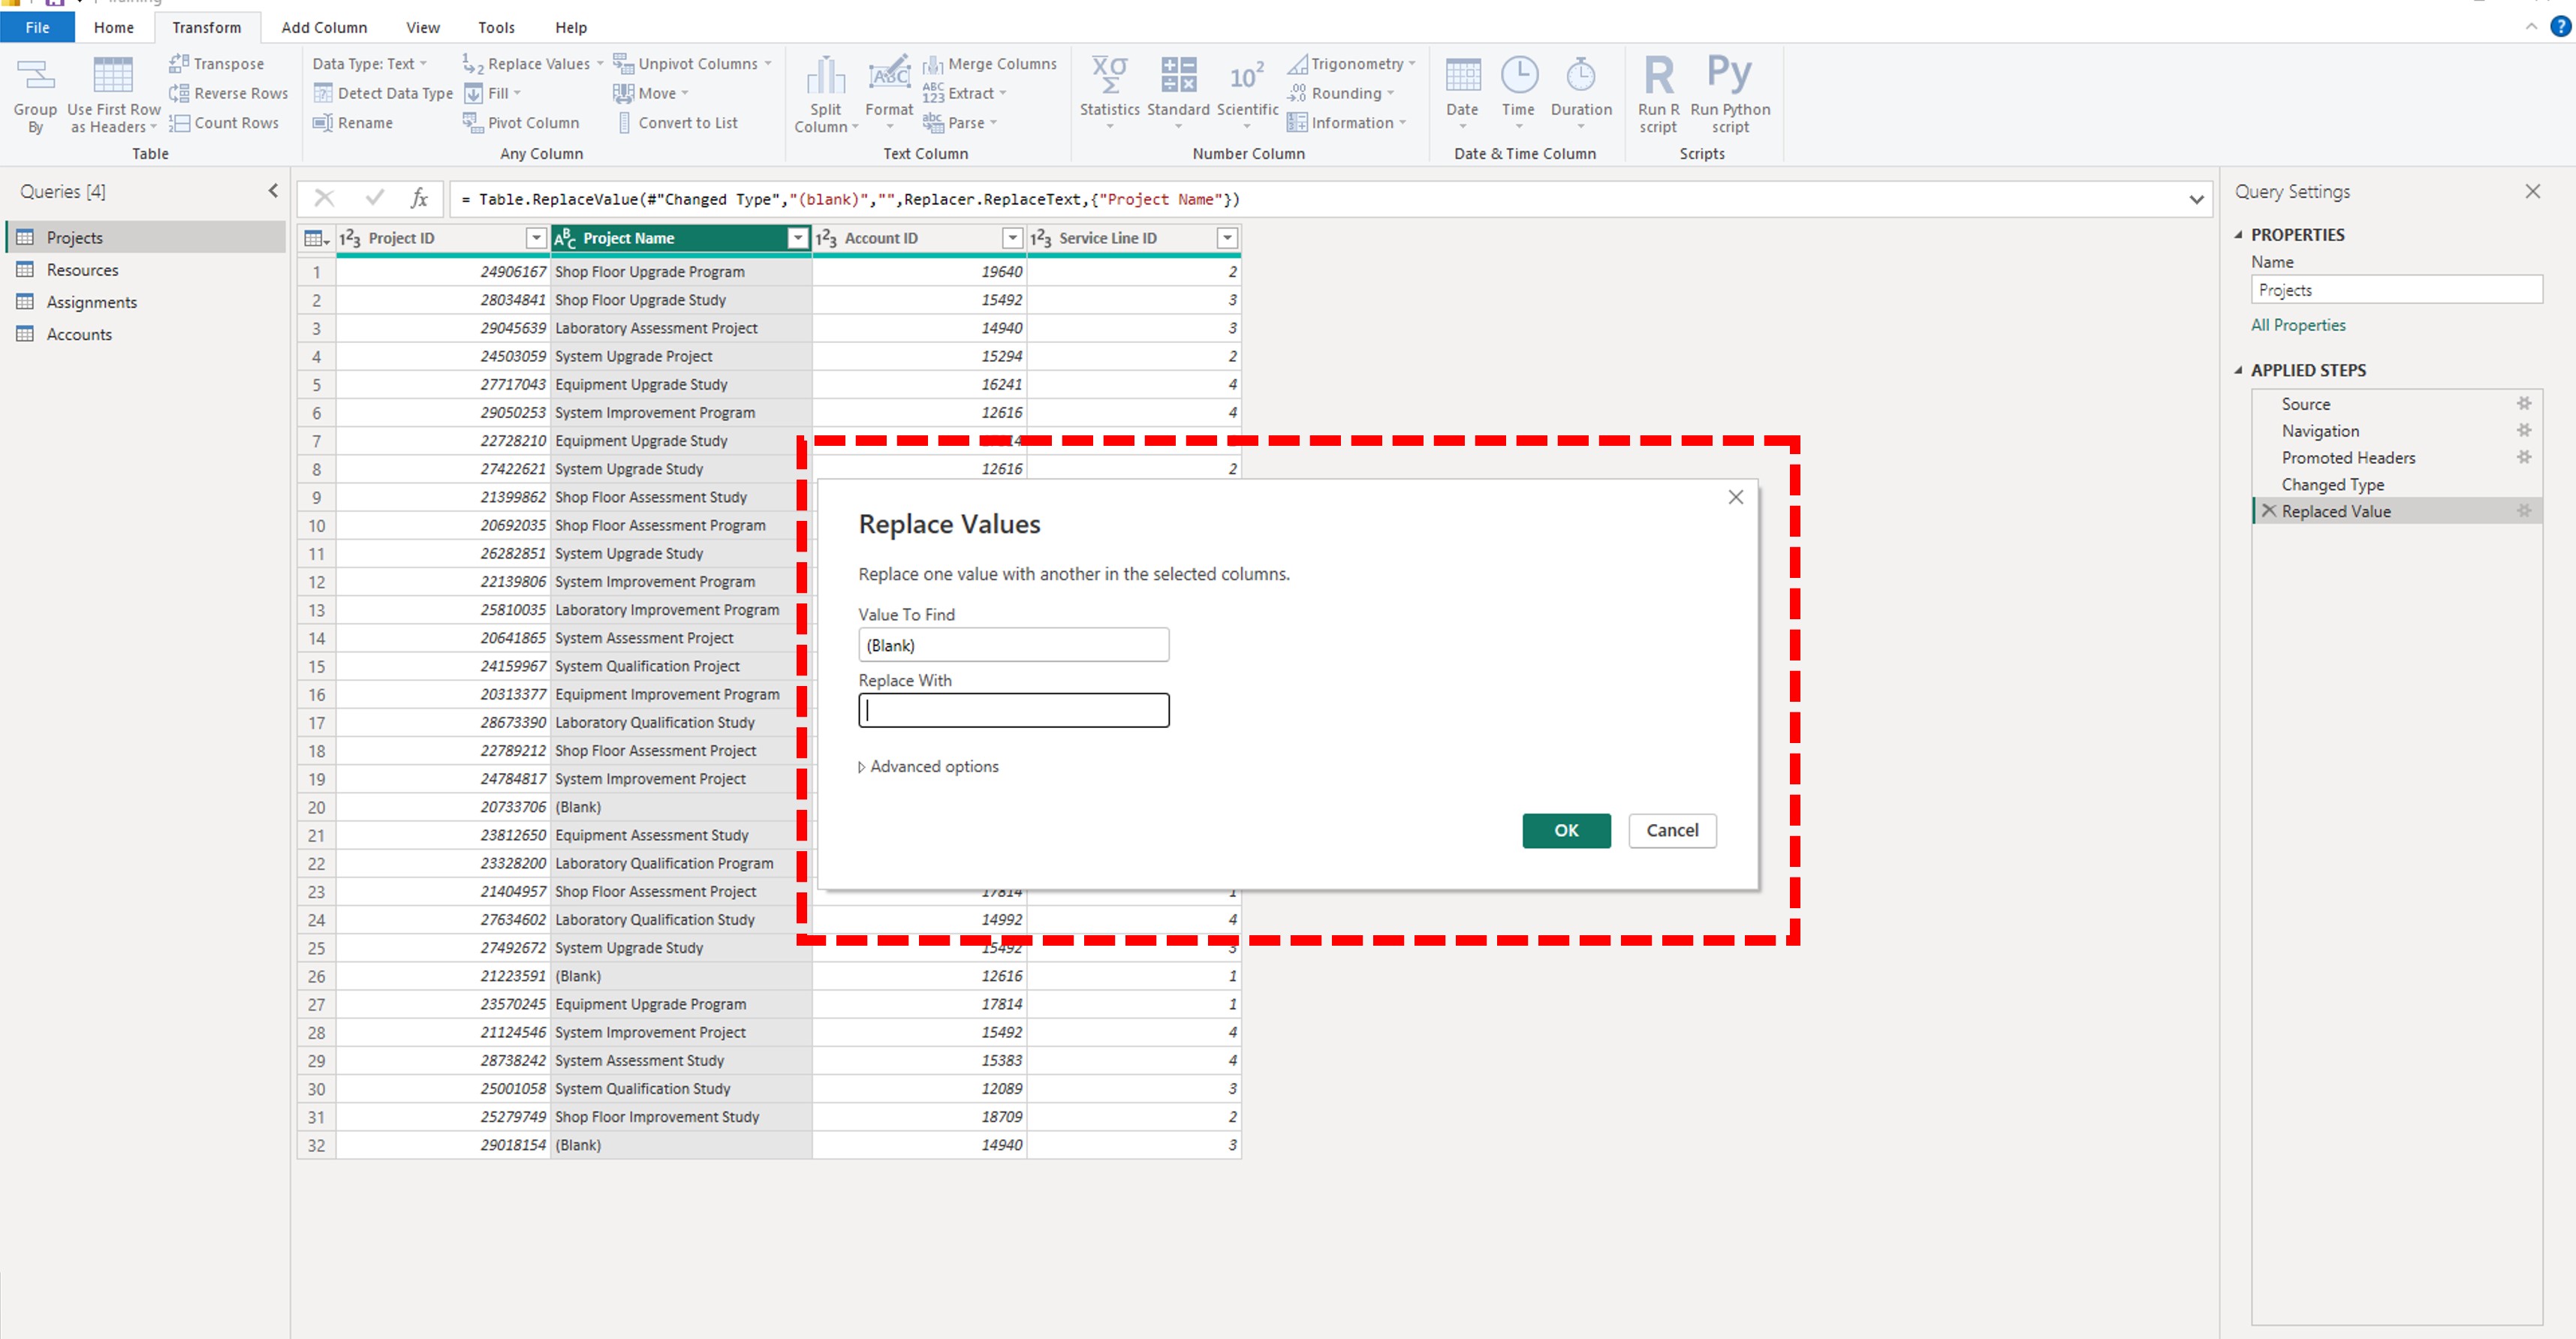The height and width of the screenshot is (1339, 2576).
Task: Click into the Value To Find field
Action: (x=1013, y=645)
